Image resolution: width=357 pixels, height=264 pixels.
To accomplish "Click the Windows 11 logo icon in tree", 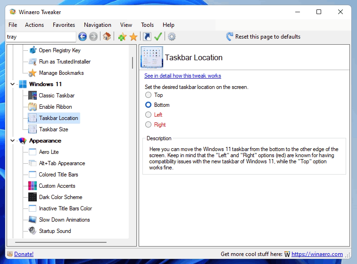I will point(23,84).
